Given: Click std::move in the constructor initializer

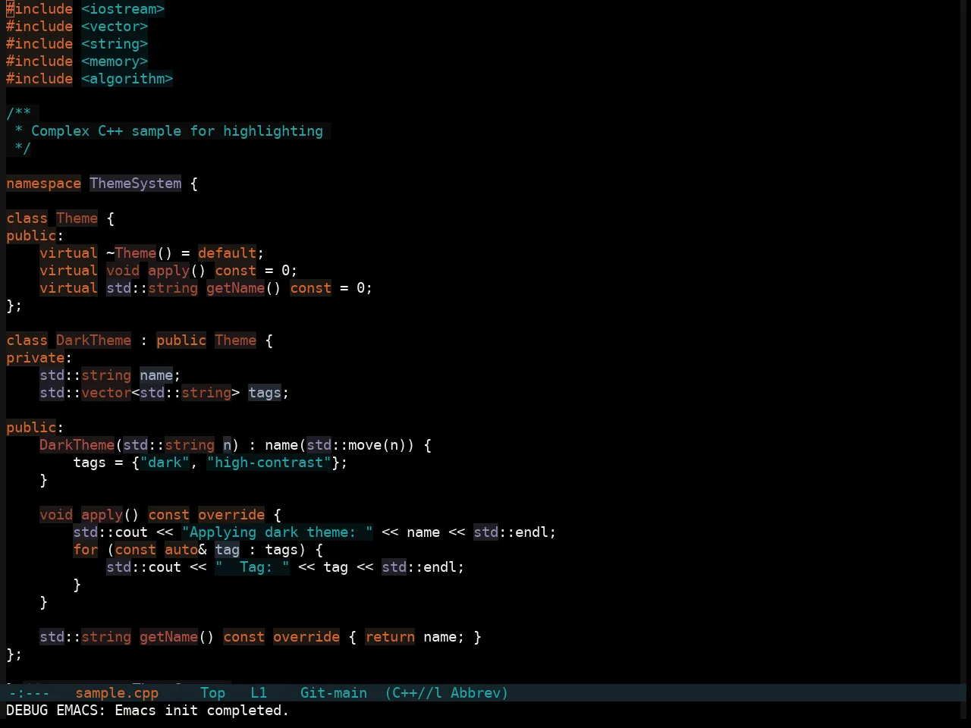Looking at the screenshot, I should [344, 445].
